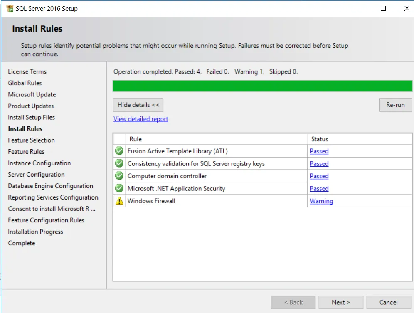This screenshot has height=313, width=414.
Task: Click the green progress bar
Action: coord(262,86)
